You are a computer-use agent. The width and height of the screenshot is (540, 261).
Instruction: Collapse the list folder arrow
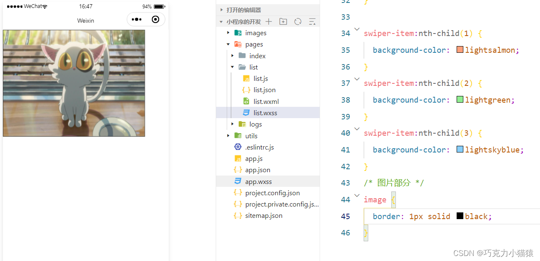point(233,67)
